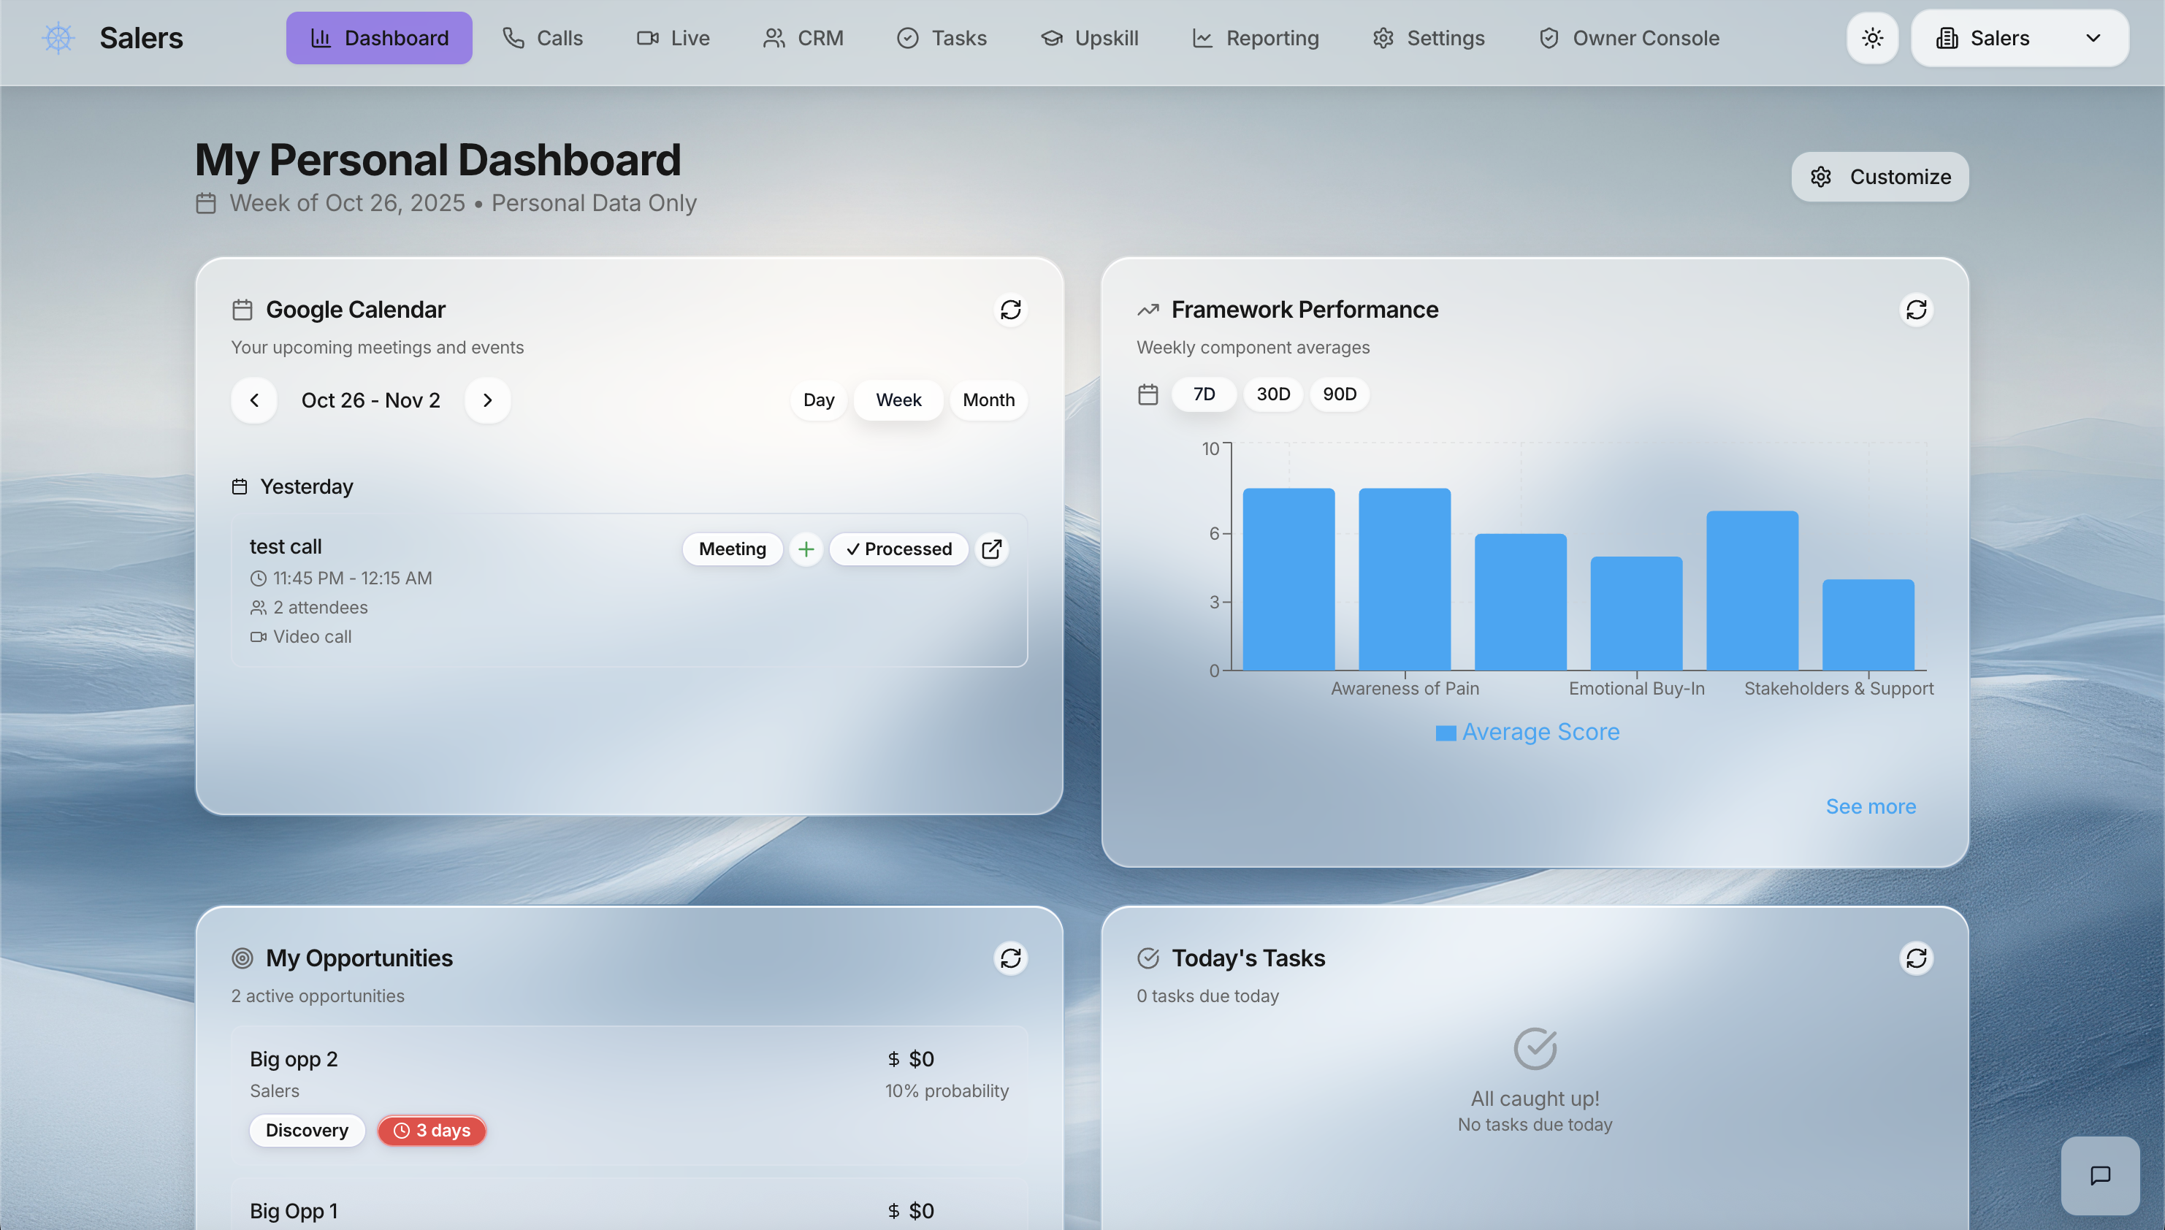Open the chat bubble widget
The image size is (2165, 1230).
point(2100,1175)
